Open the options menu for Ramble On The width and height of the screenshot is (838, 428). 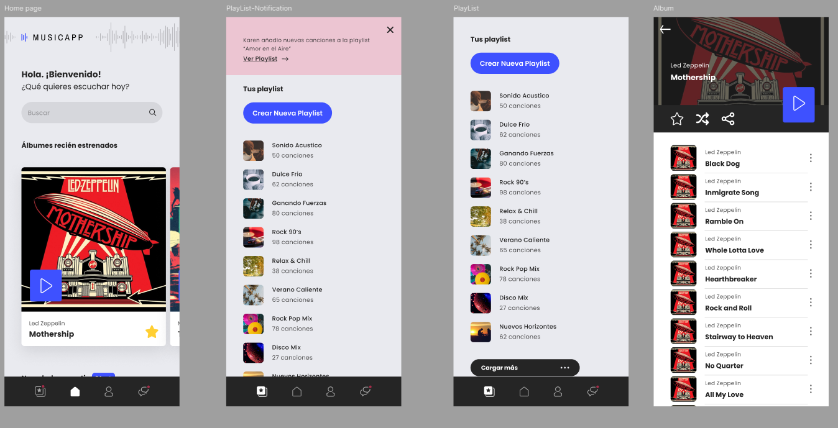tap(811, 216)
